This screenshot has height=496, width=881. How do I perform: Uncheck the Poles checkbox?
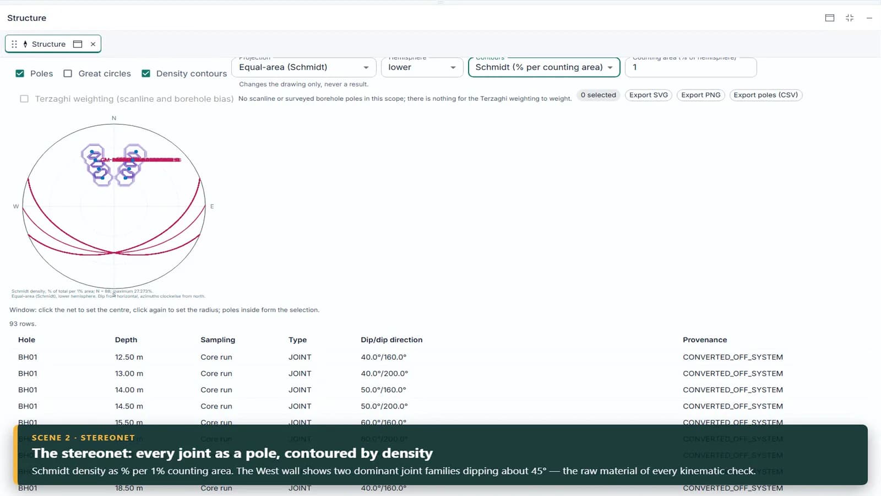click(20, 73)
